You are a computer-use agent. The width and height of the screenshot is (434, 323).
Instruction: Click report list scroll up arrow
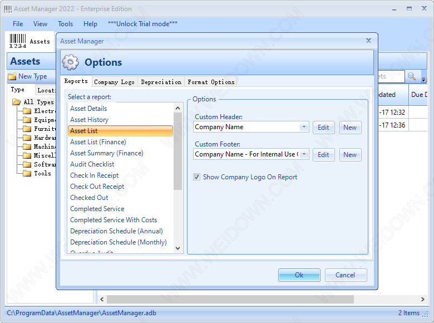177,108
